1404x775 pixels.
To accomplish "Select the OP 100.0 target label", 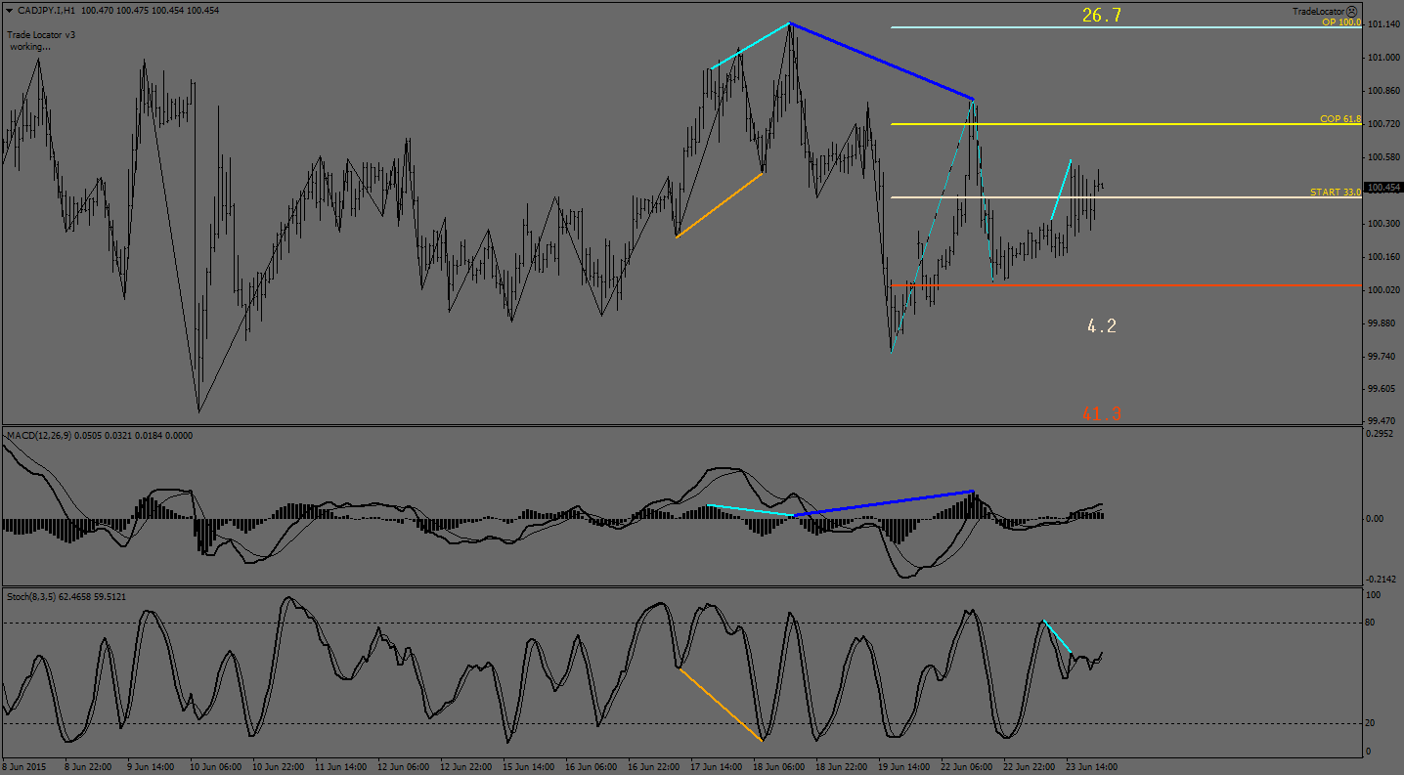I will (1340, 22).
